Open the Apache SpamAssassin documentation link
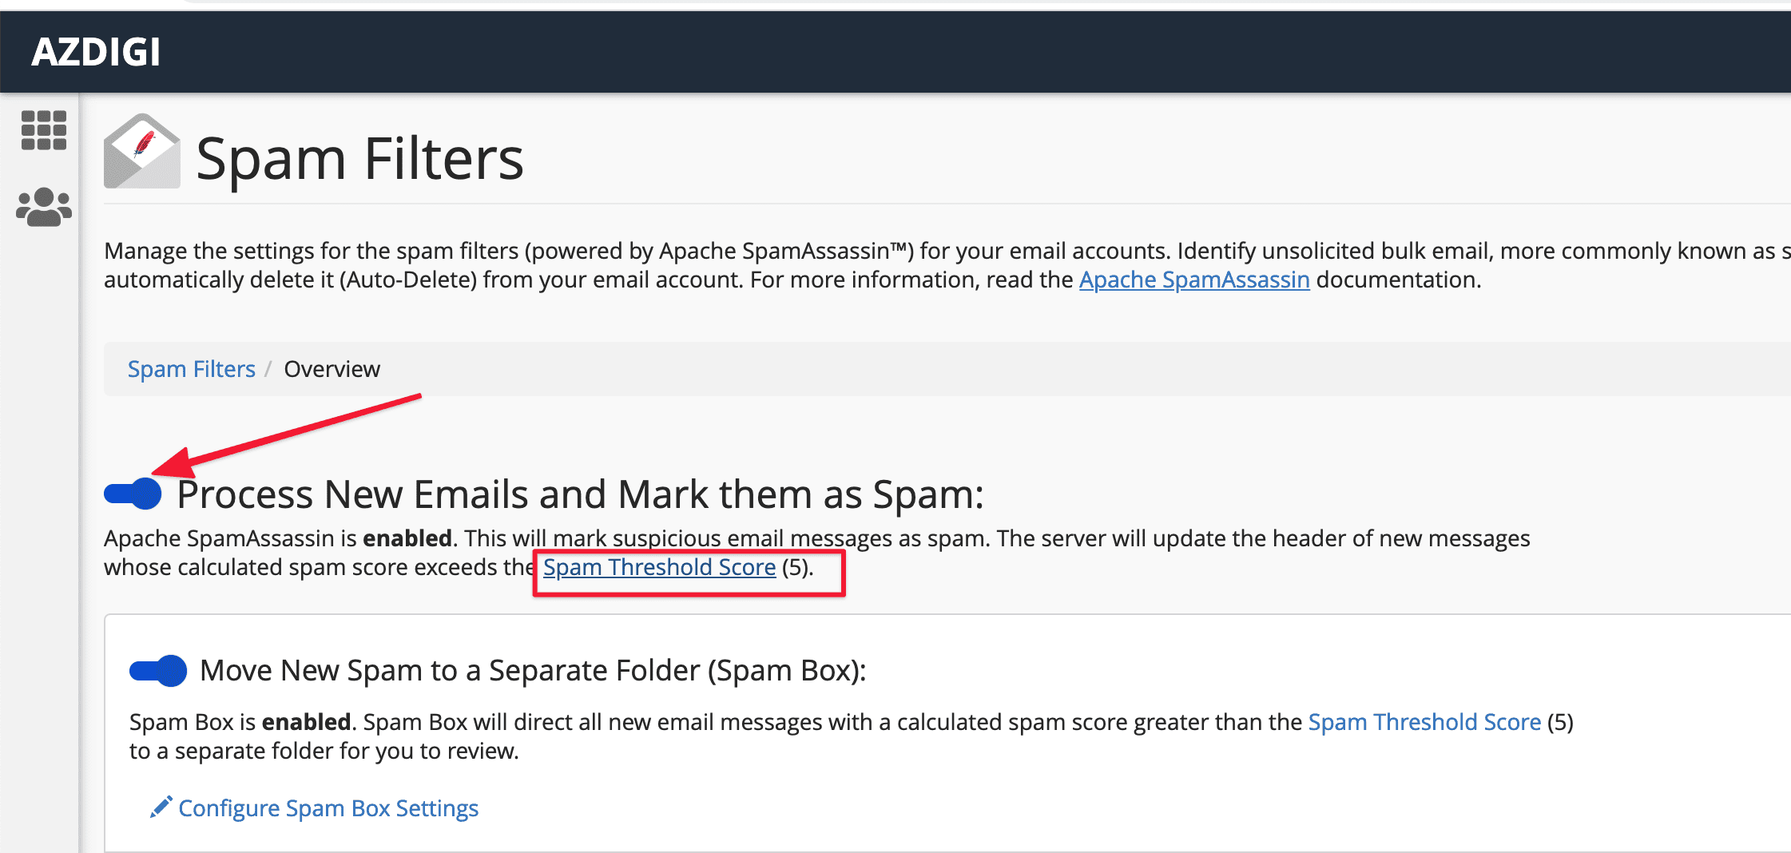Image resolution: width=1791 pixels, height=853 pixels. coord(1193,280)
